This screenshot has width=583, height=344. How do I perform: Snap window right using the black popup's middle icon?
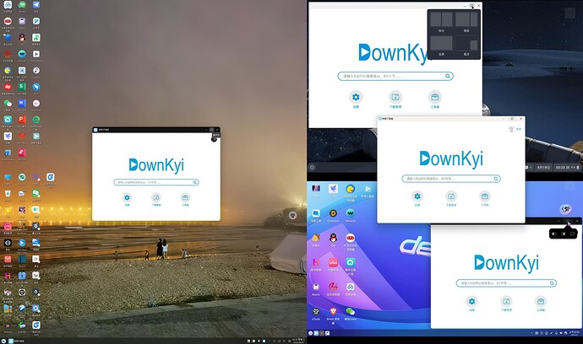point(564,234)
